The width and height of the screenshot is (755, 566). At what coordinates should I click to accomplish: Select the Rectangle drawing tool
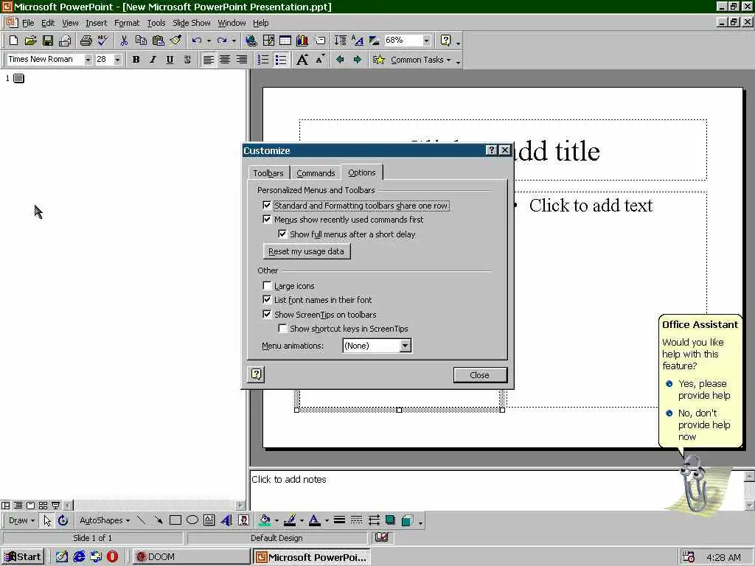tap(175, 520)
